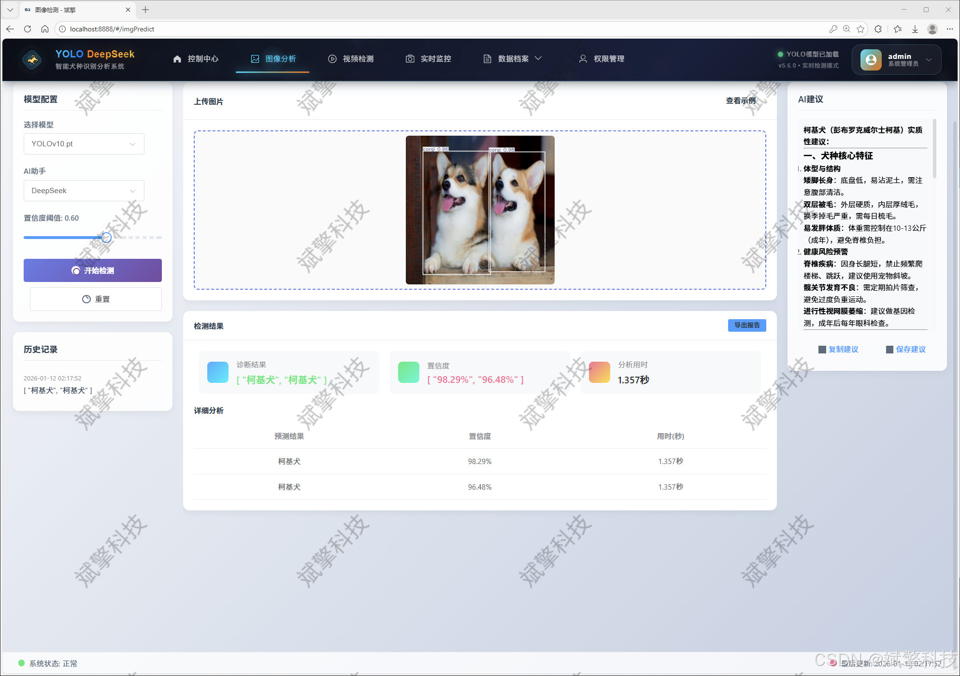
Task: Switch to the 实时监控 tab
Action: pyautogui.click(x=429, y=59)
